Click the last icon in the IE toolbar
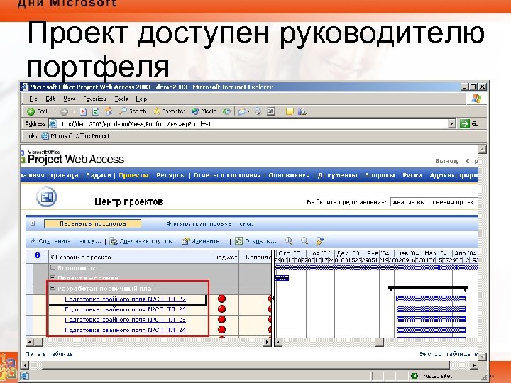The height and width of the screenshot is (383, 511). (302, 111)
